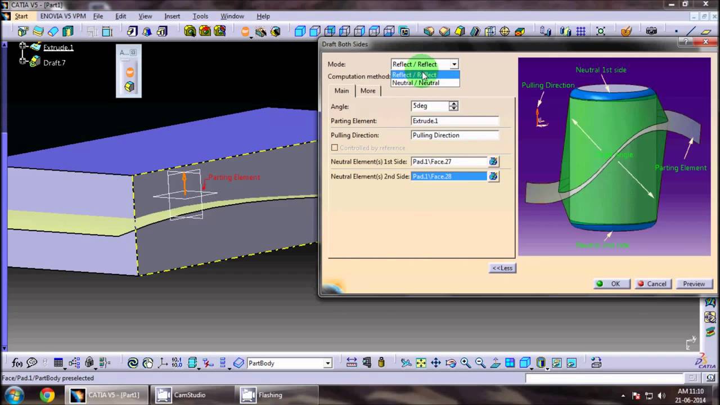Image resolution: width=720 pixels, height=405 pixels.
Task: Click the yellow cube icon in floating palette
Action: click(x=129, y=87)
